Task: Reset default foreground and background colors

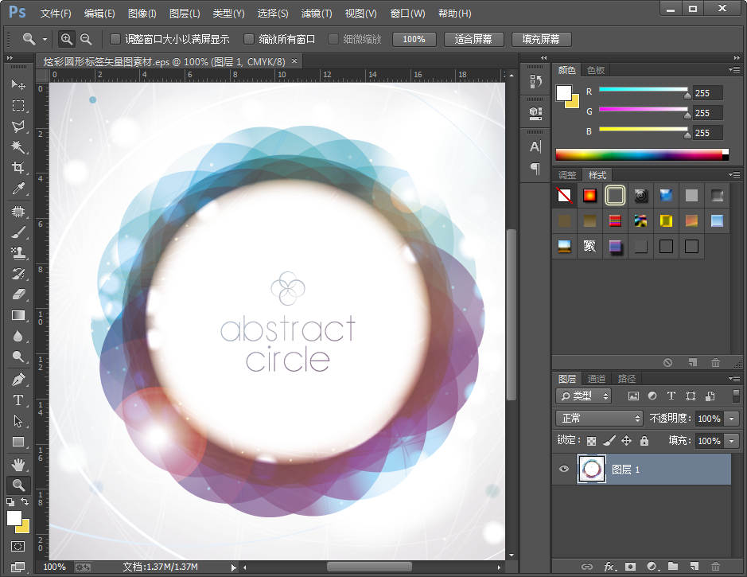Action: (10, 501)
